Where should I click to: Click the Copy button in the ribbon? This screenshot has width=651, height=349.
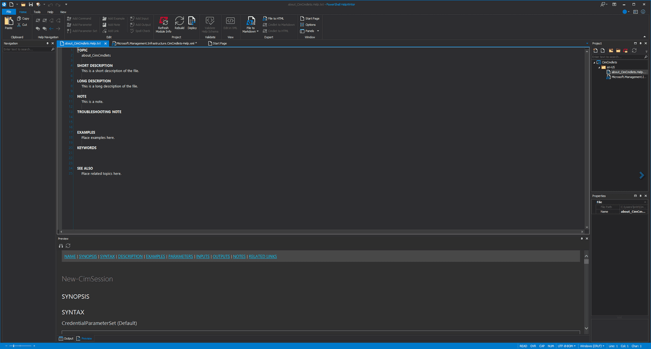pyautogui.click(x=23, y=18)
